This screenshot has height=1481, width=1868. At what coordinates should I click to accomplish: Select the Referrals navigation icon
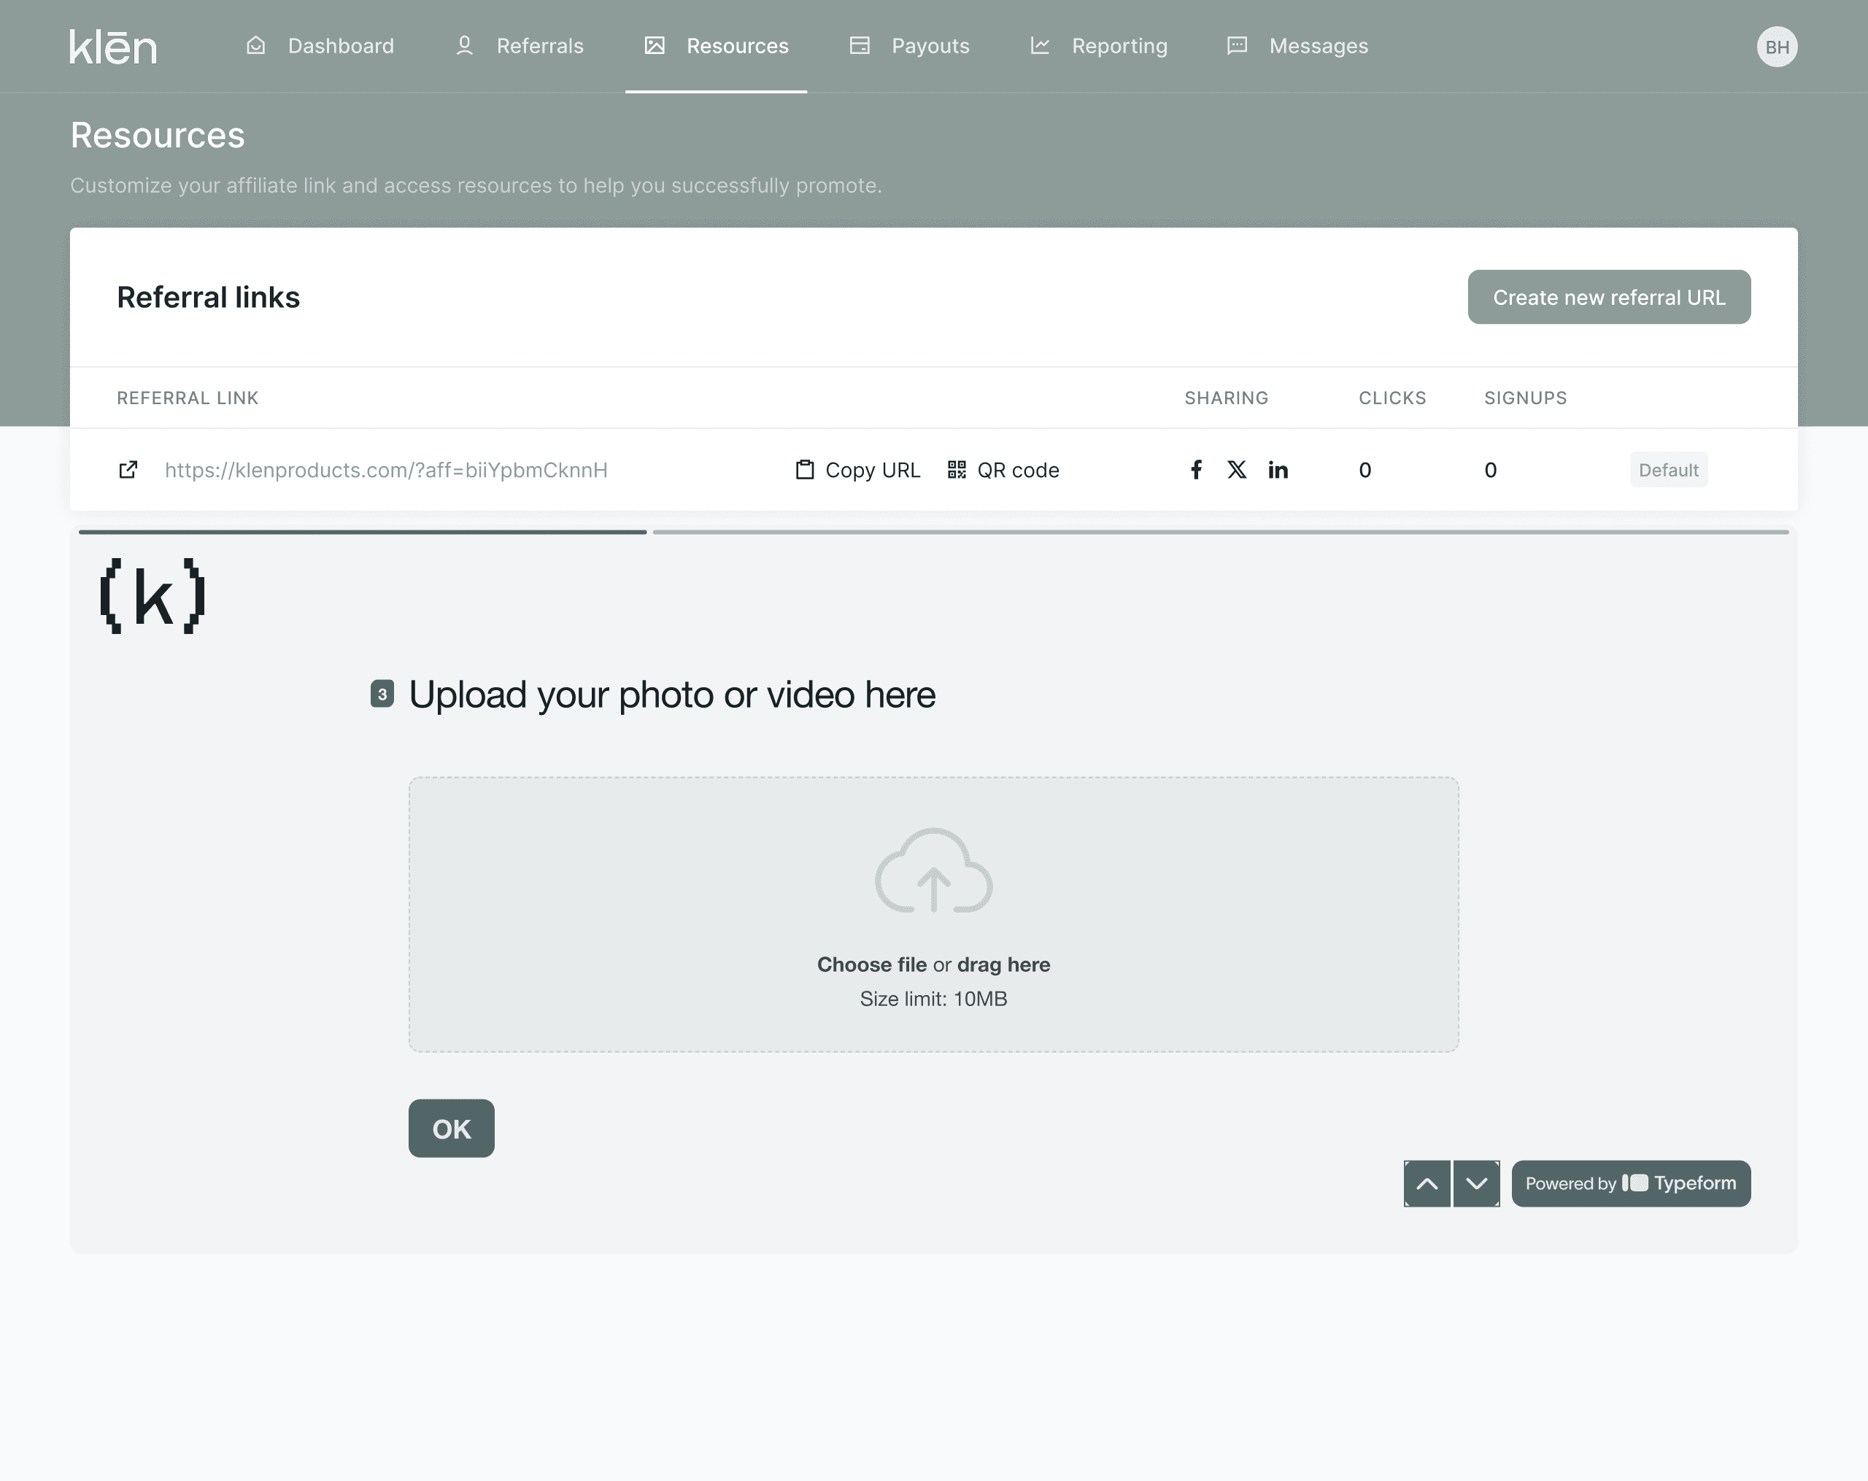[x=466, y=45]
